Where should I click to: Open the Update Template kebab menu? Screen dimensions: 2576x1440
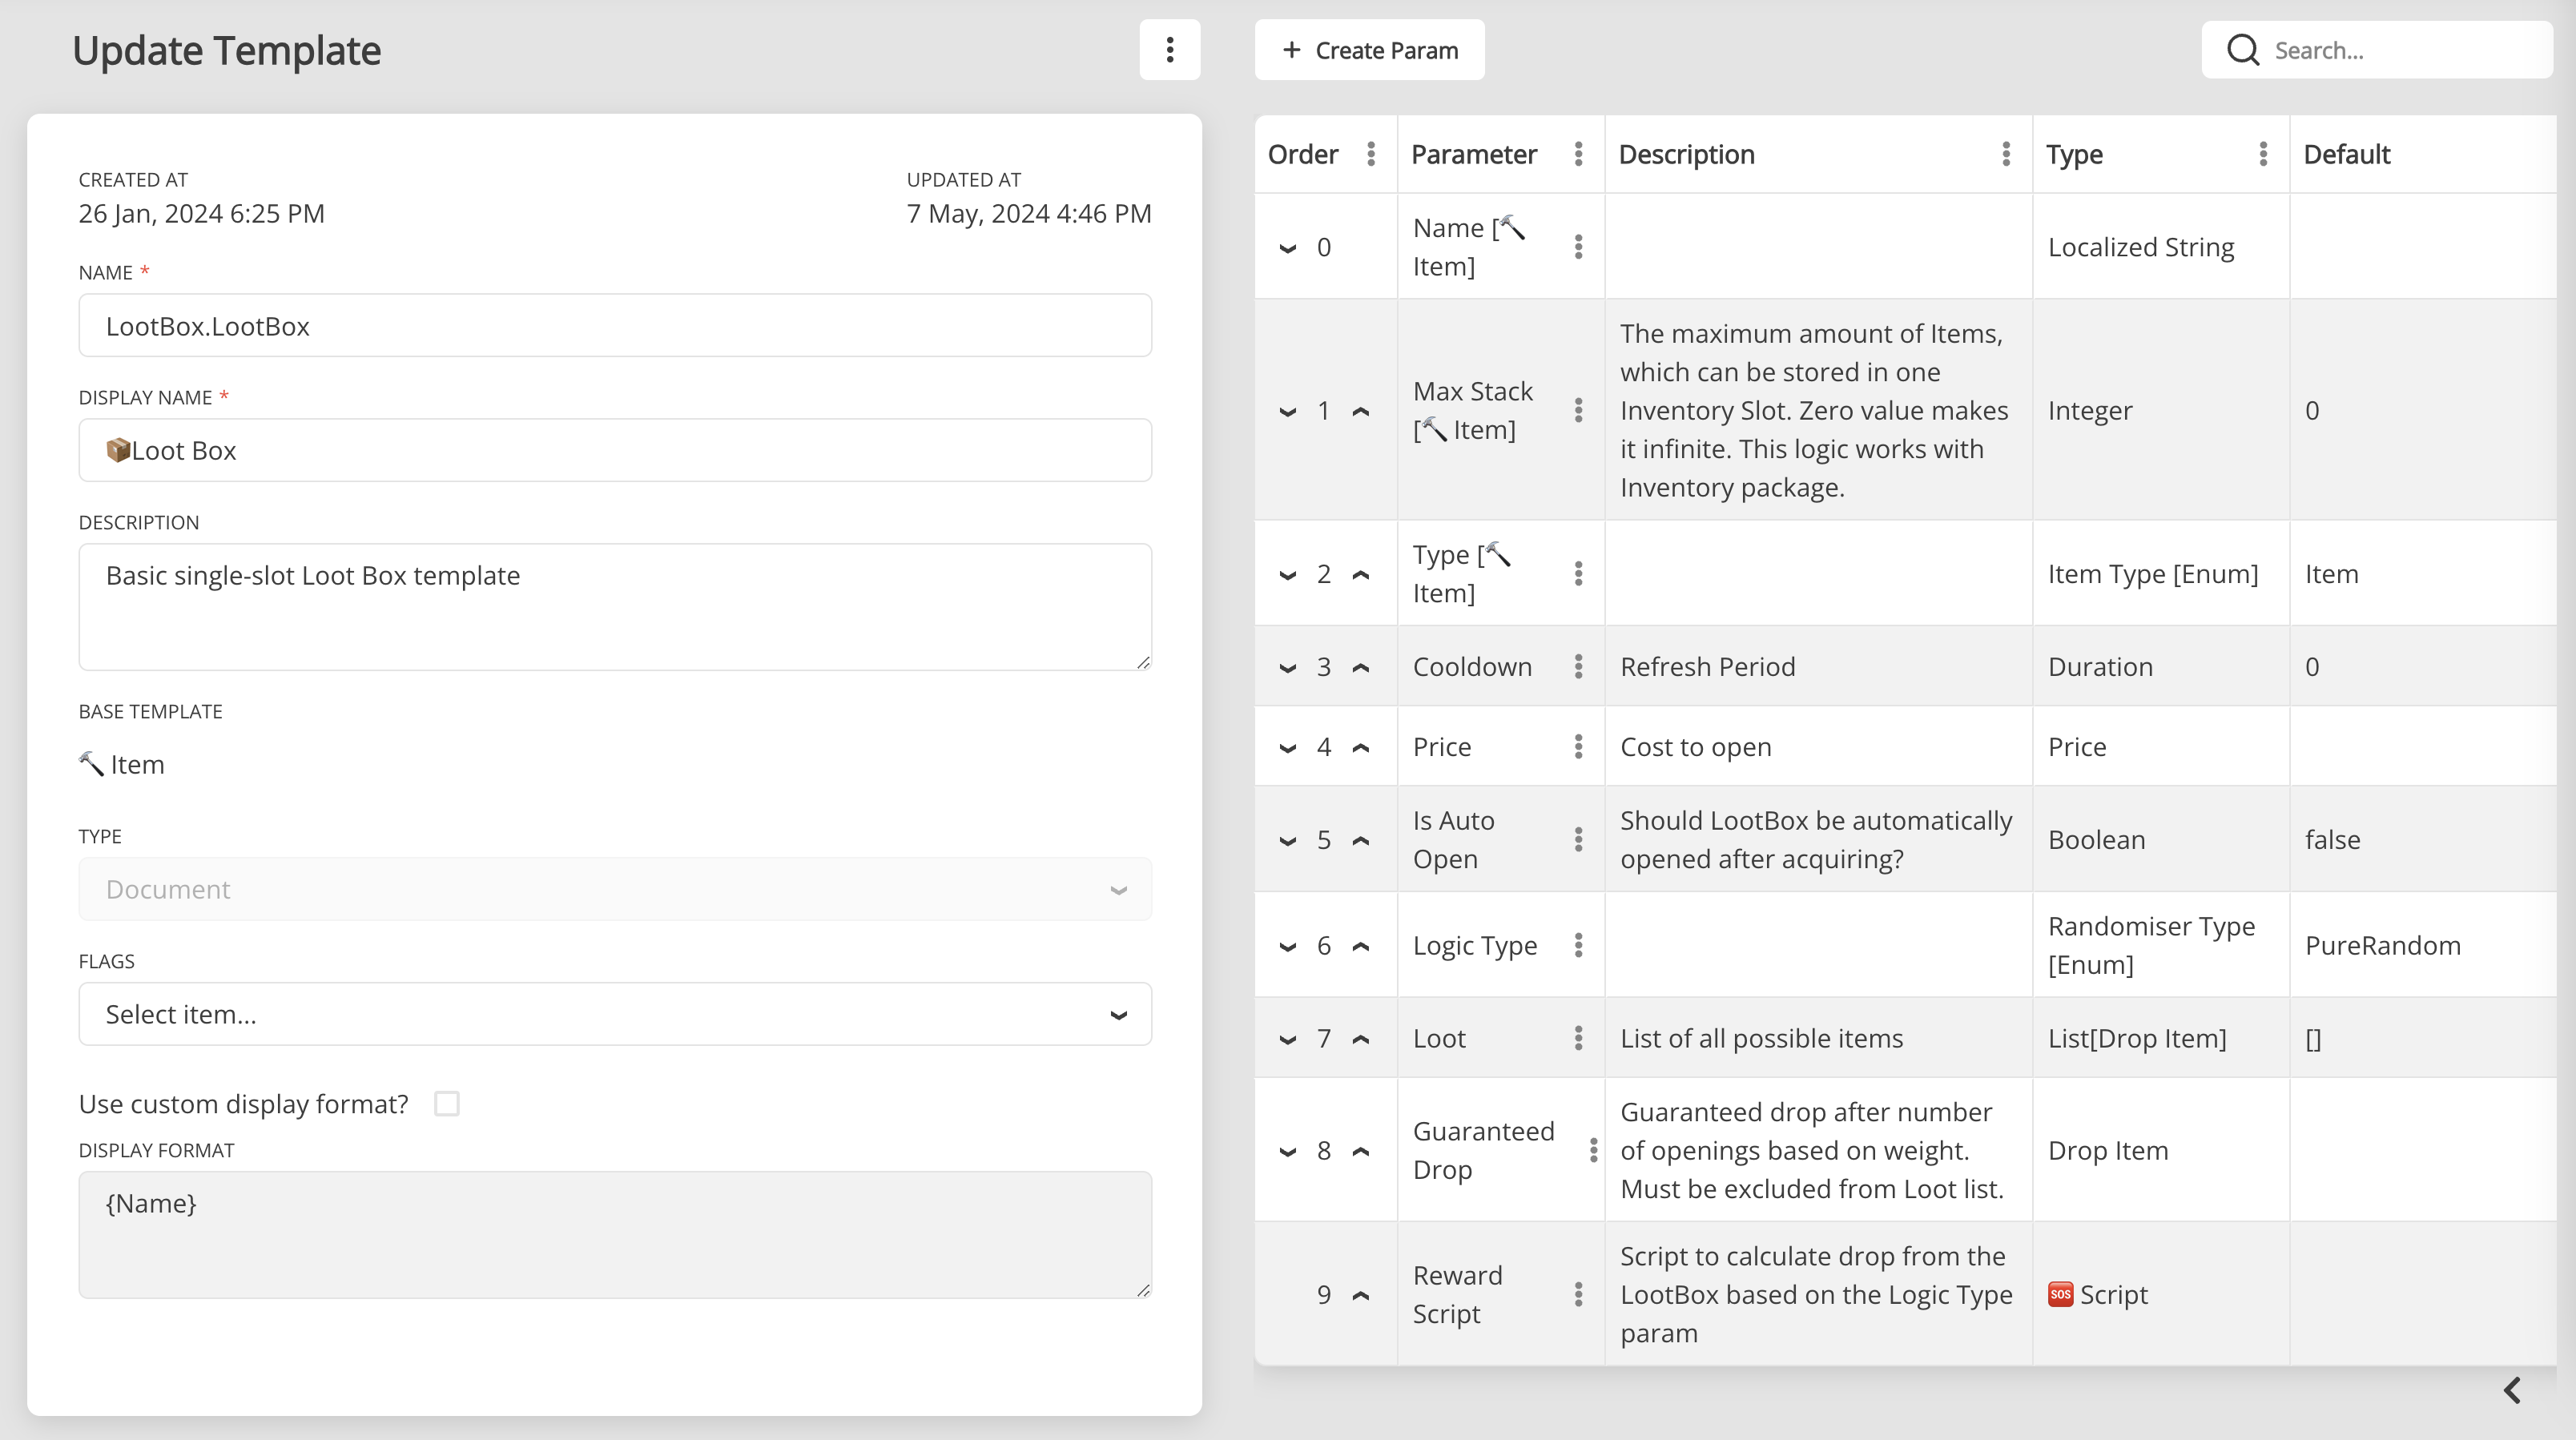[x=1169, y=50]
